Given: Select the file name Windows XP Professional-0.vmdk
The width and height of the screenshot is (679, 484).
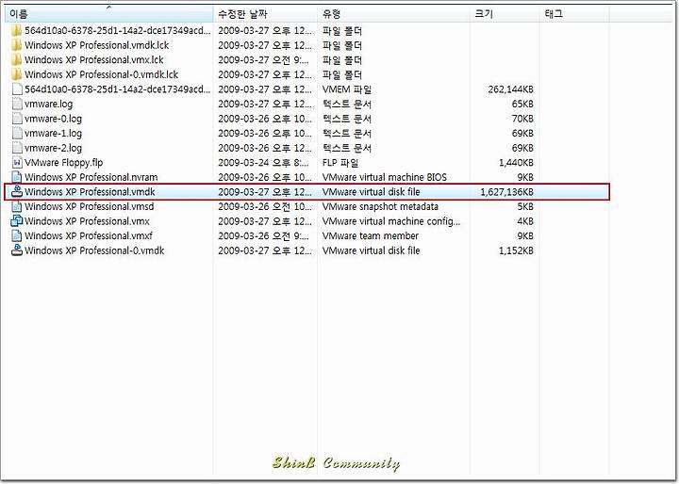Looking at the screenshot, I should [x=94, y=250].
